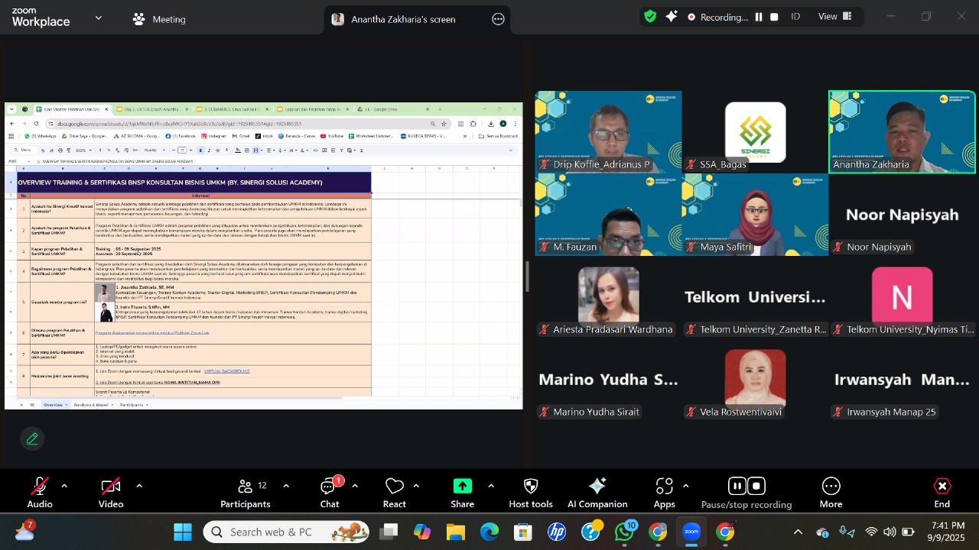Screen dimensions: 979x550
Task: End the meeting
Action: [942, 493]
